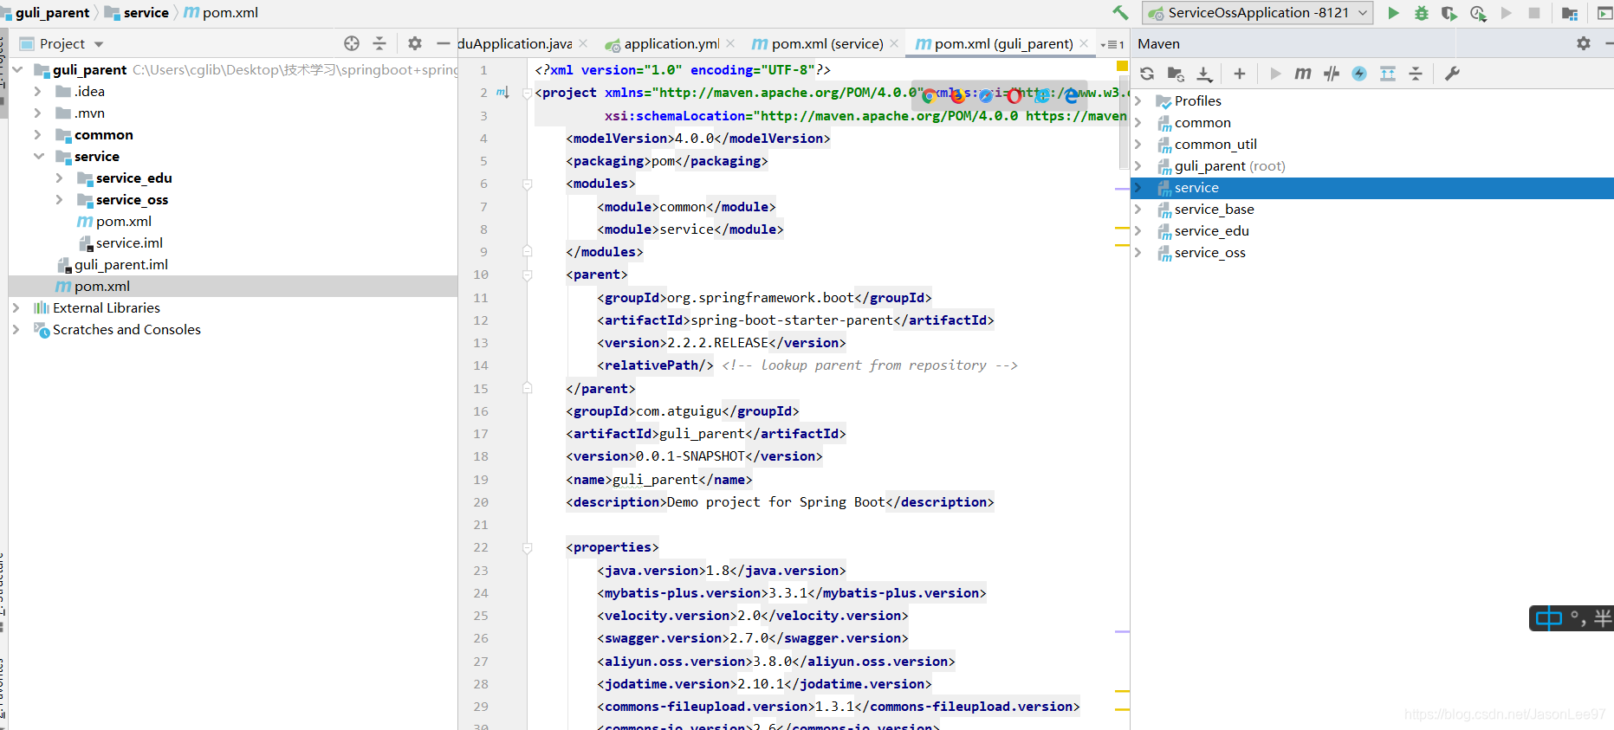
Task: Expand Profiles node in Maven panel
Action: pos(1138,100)
